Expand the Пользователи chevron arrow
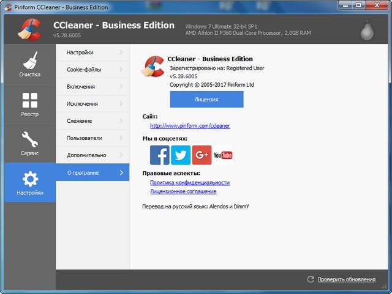This screenshot has height=294, width=392. 121,138
